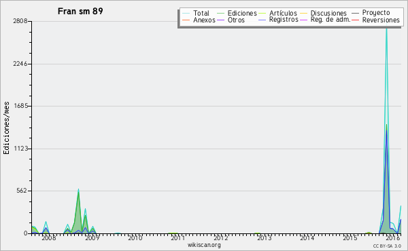Click the 2808 y-axis label
The width and height of the screenshot is (408, 251).
[x=20, y=21]
